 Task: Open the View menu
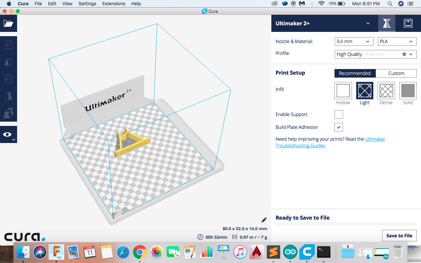(x=67, y=4)
